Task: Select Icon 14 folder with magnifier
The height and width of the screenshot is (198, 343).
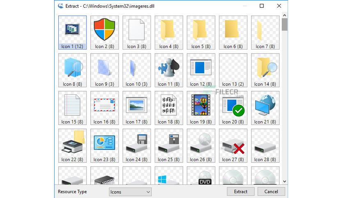Action: coord(265,70)
